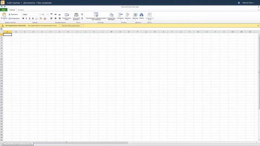
Task: Switch to the Главная tab
Action: 12,10
